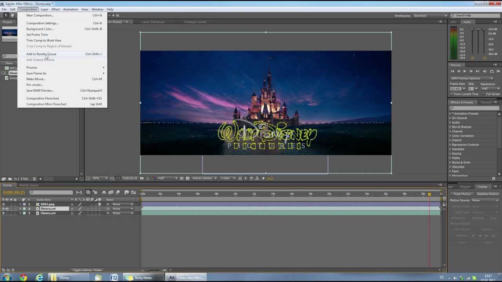
Task: Hide the 0001.png layer eye toggle
Action: 4,204
